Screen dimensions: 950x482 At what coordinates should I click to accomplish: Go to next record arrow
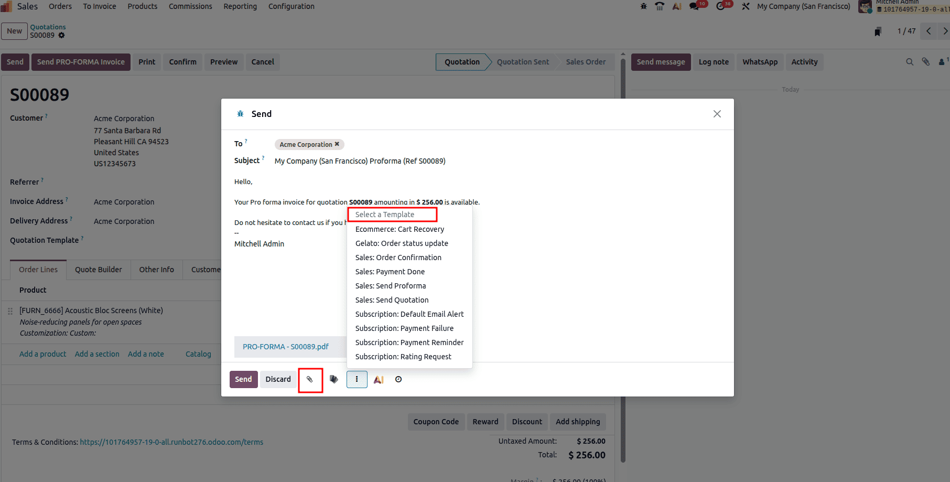tap(944, 31)
